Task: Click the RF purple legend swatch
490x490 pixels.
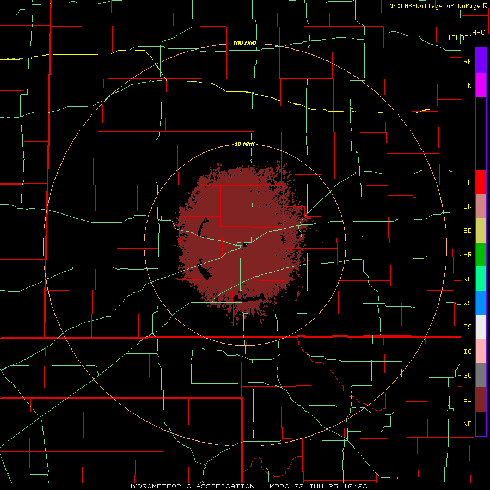Action: point(481,61)
